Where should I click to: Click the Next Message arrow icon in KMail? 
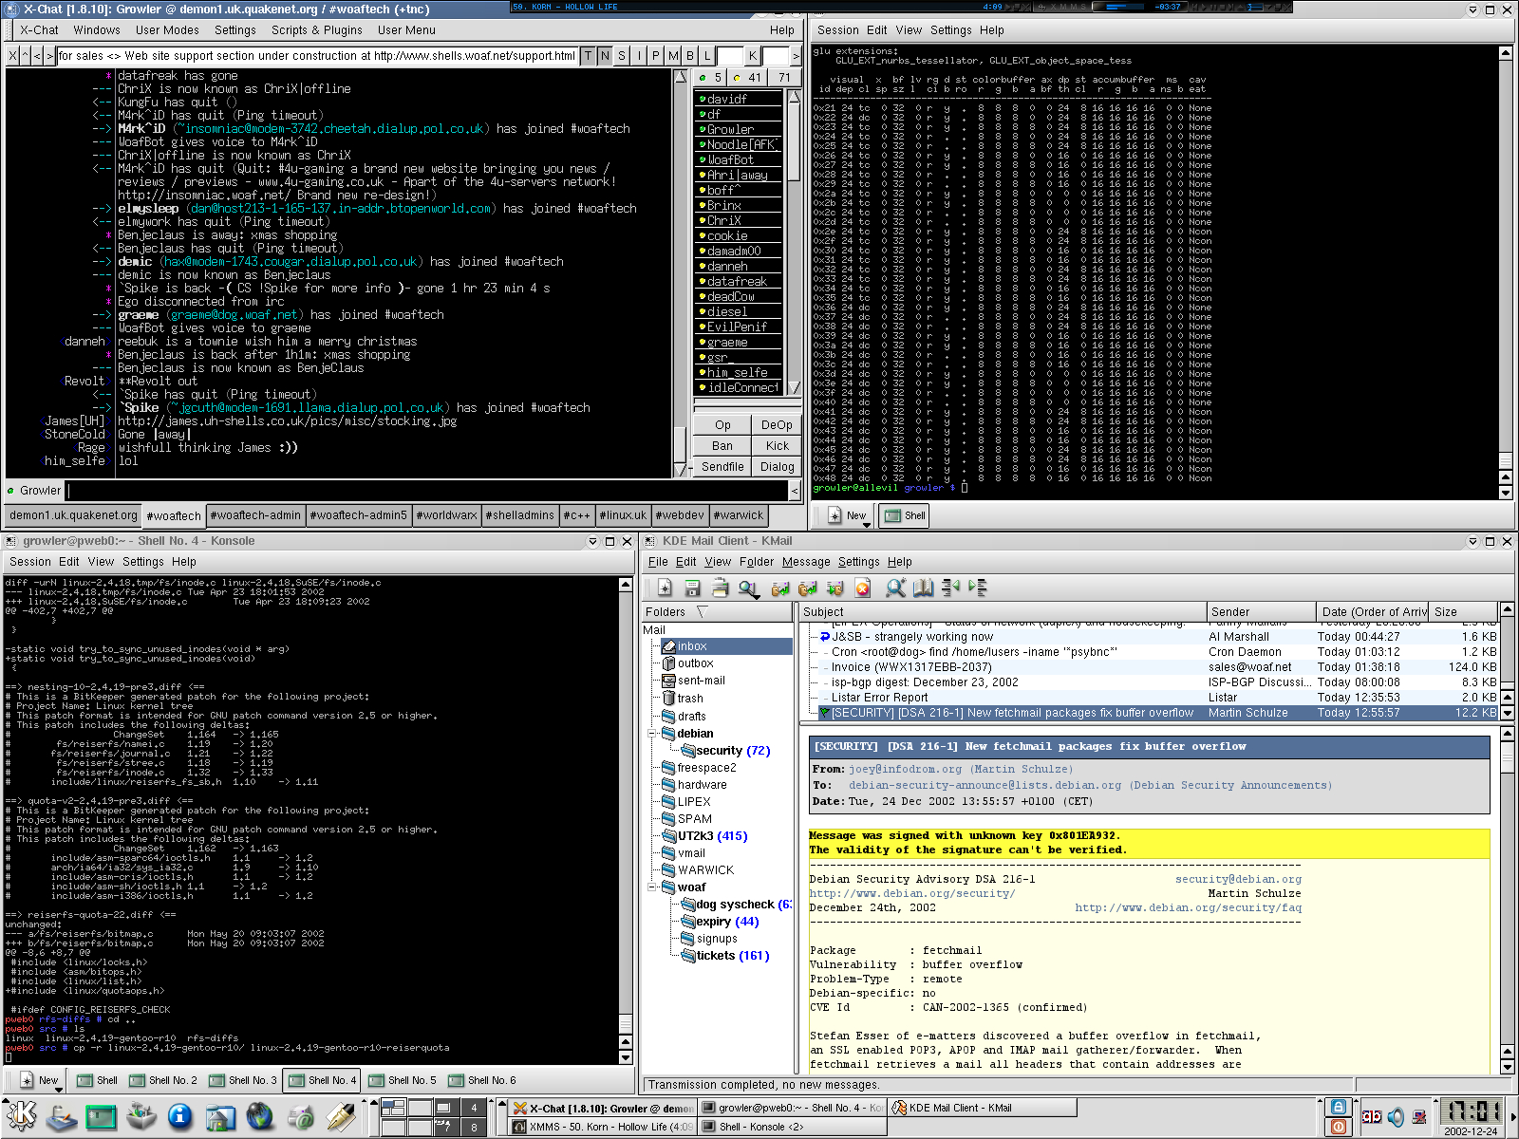pos(978,588)
